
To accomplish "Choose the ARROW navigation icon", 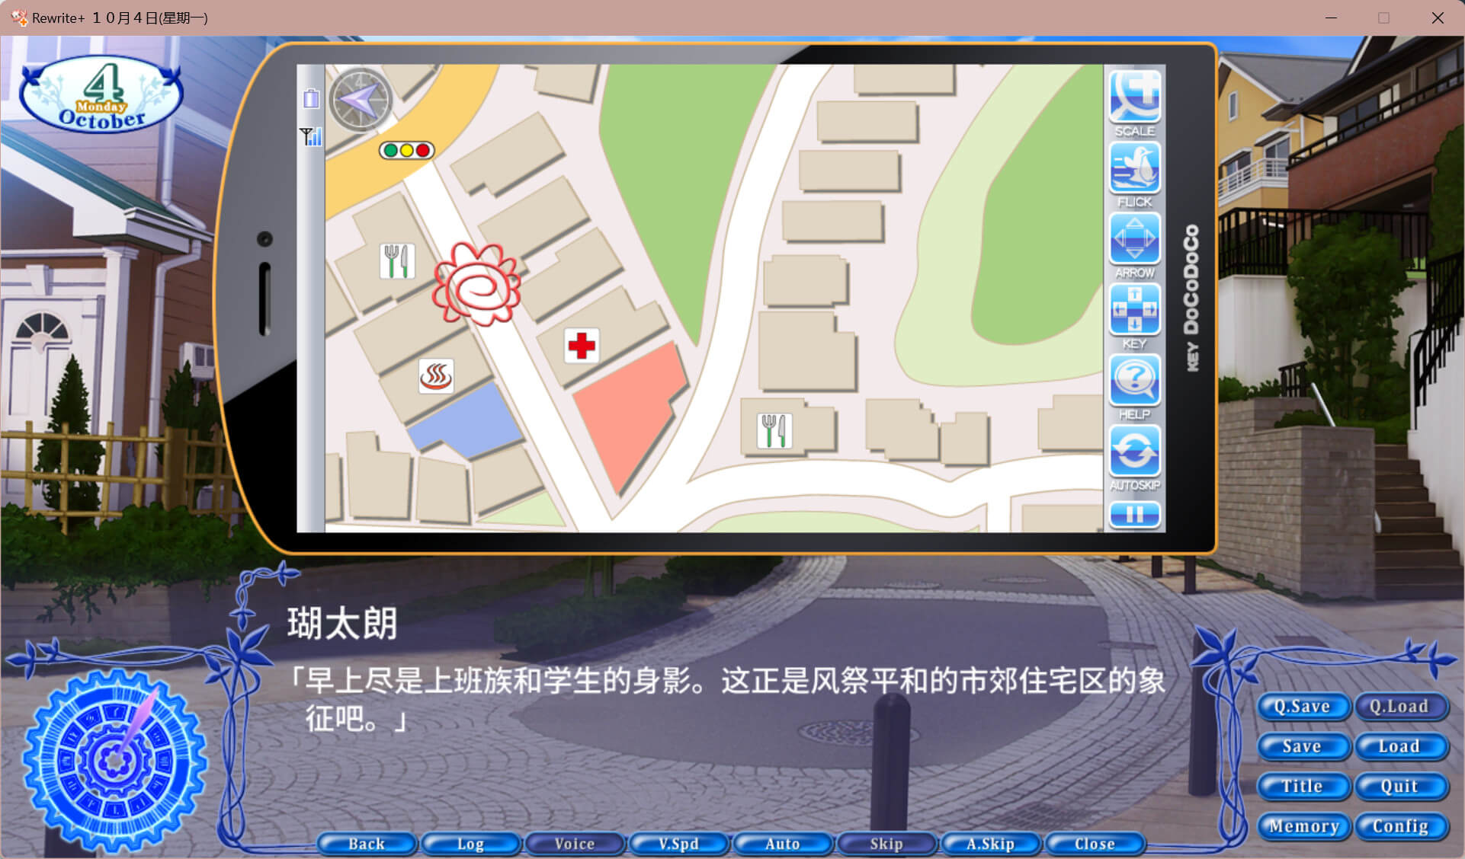I will click(x=1134, y=239).
